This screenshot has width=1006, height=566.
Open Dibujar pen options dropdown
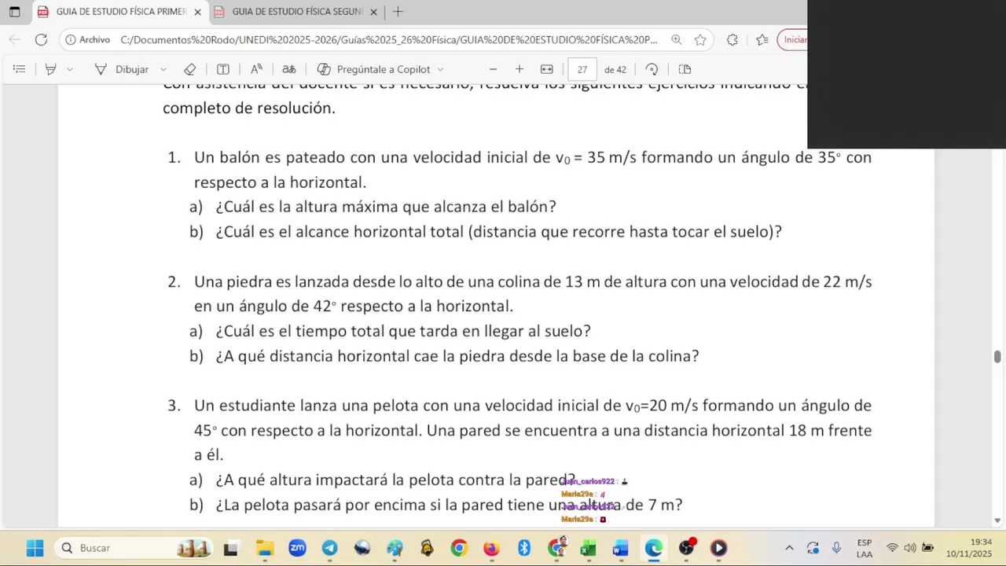click(163, 69)
